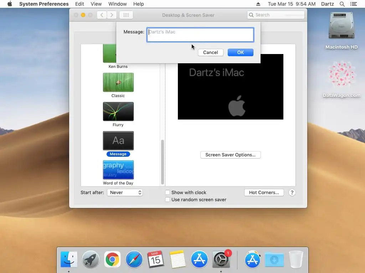Open the Dartz user menu

point(327,4)
